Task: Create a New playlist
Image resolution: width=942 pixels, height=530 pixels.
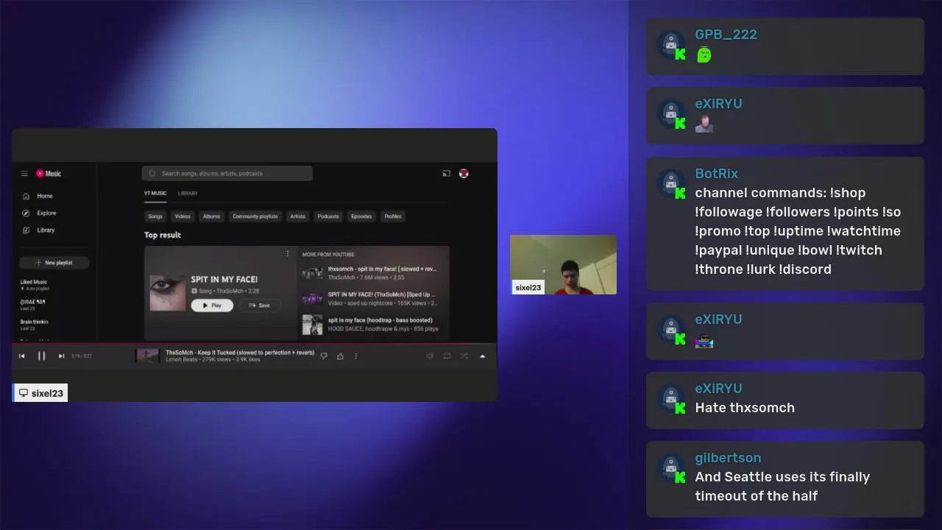Action: click(x=54, y=263)
